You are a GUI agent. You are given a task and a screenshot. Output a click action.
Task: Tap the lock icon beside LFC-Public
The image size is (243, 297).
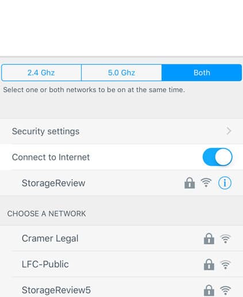coord(209,264)
